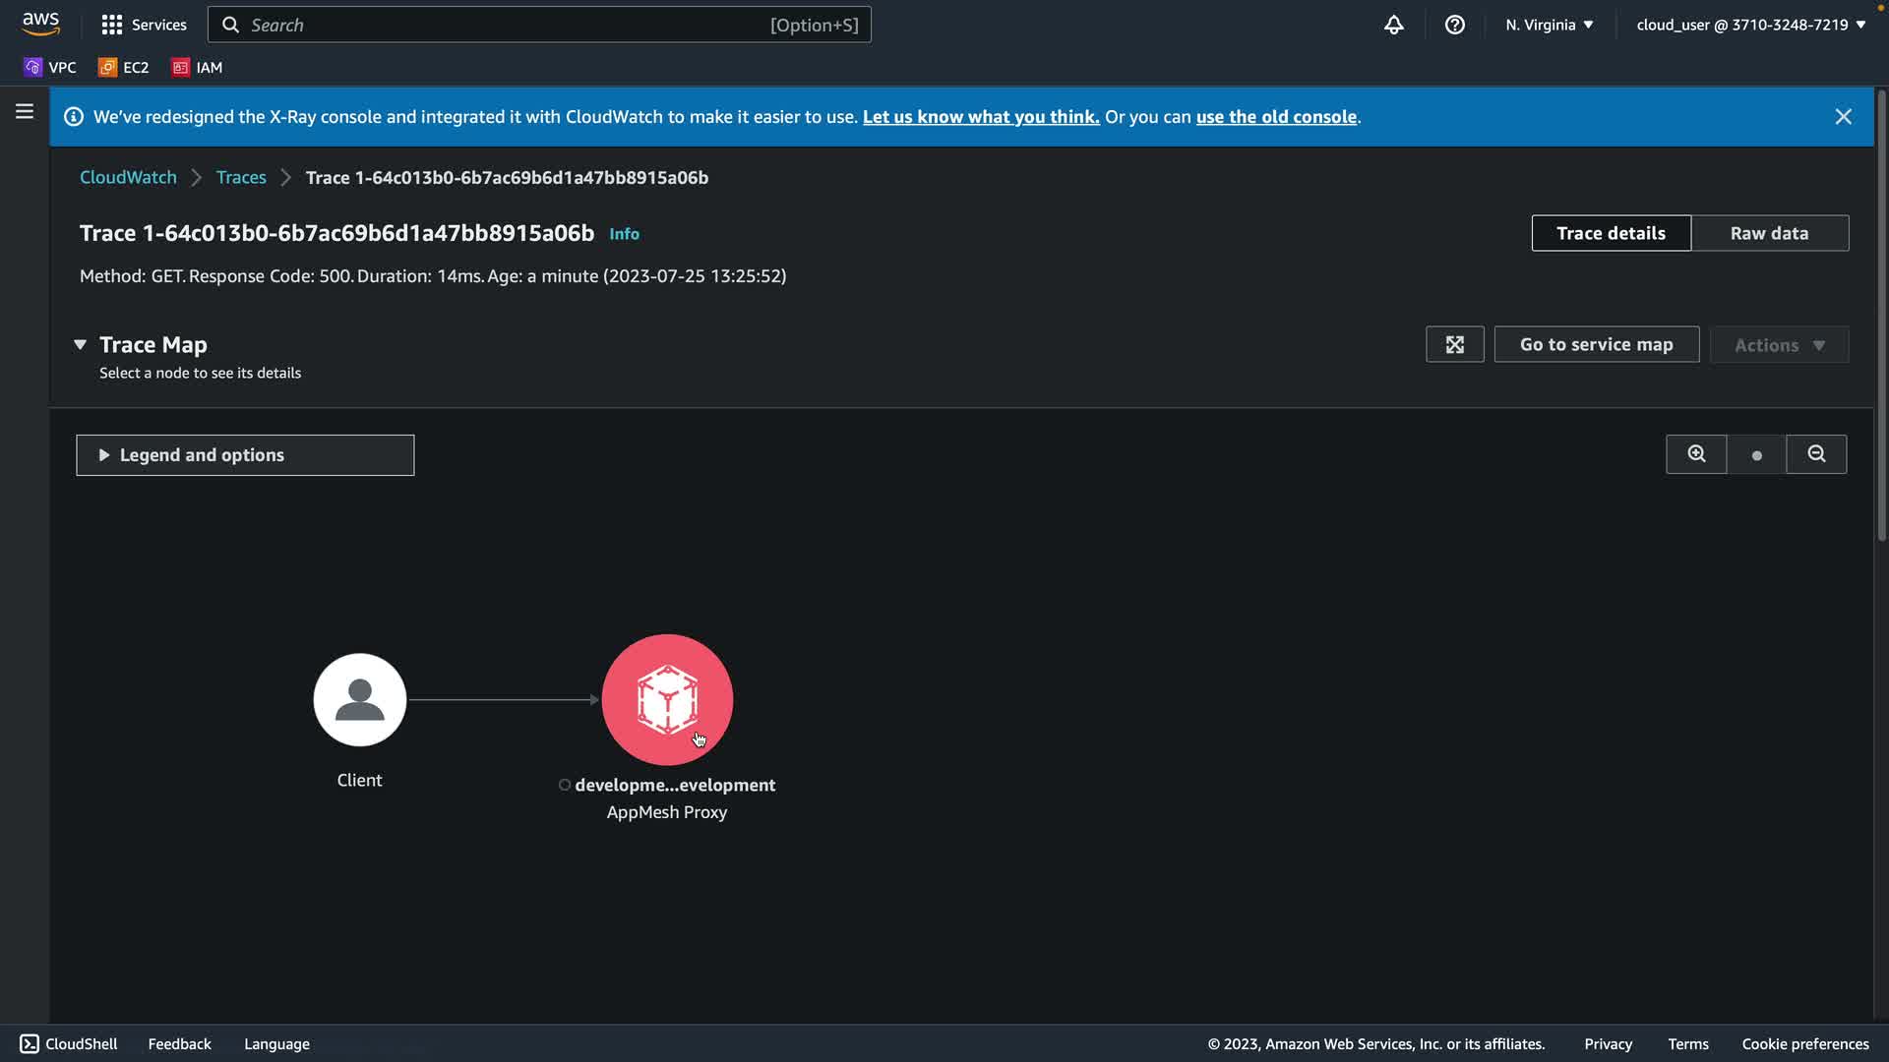Open the Traces breadcrumb link

(x=241, y=177)
